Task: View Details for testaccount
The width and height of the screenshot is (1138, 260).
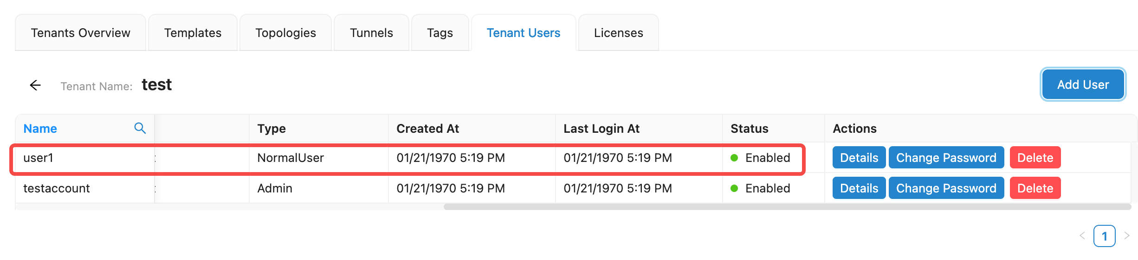Action: [x=859, y=188]
